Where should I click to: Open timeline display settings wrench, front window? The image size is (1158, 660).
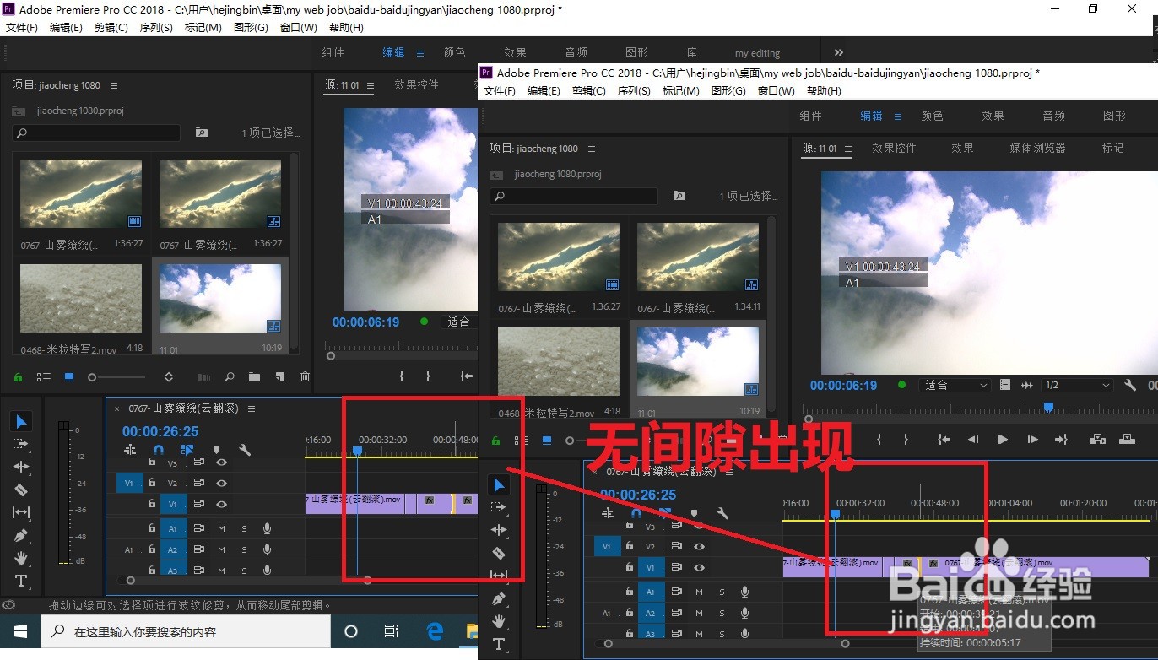click(722, 513)
